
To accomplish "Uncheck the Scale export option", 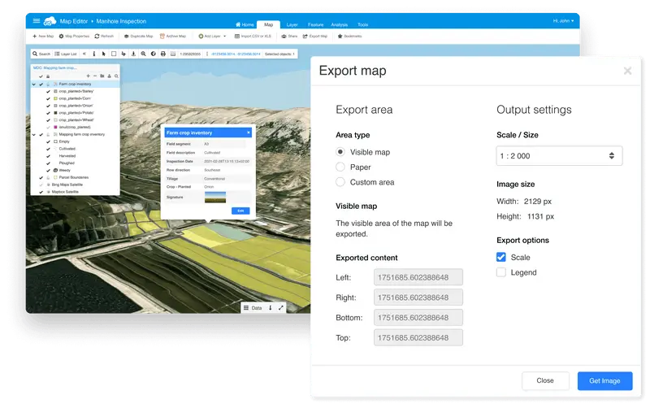I will tap(501, 257).
